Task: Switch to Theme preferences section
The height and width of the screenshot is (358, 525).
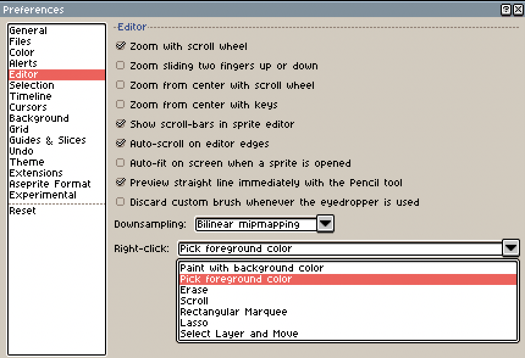Action: (x=27, y=162)
